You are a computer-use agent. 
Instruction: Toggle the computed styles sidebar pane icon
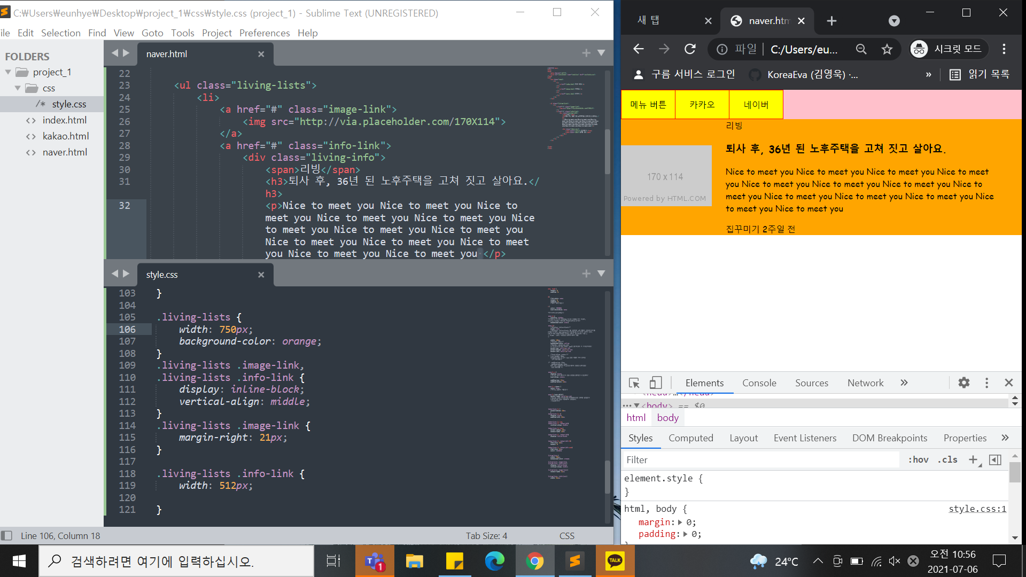[995, 459]
